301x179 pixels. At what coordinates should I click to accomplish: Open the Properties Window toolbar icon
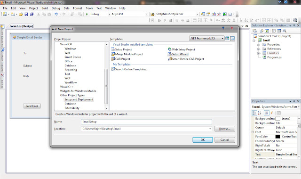coord(208,14)
